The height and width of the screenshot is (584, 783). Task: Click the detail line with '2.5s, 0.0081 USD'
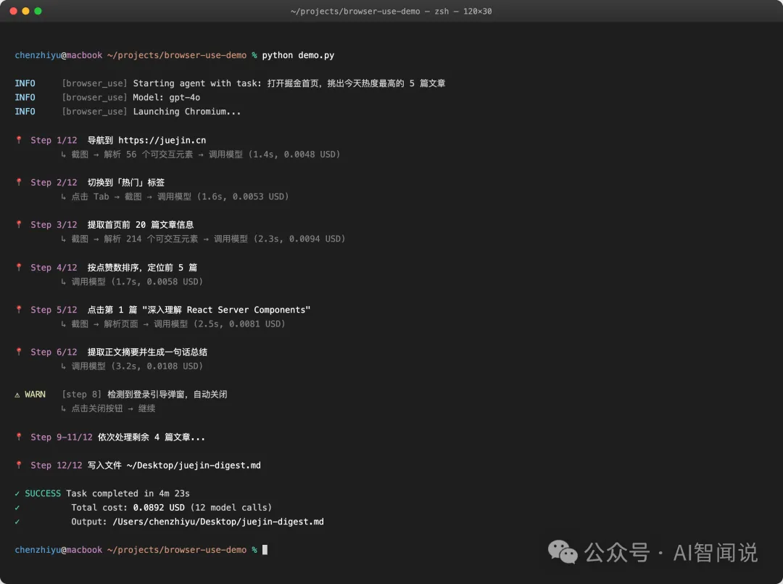click(x=173, y=324)
